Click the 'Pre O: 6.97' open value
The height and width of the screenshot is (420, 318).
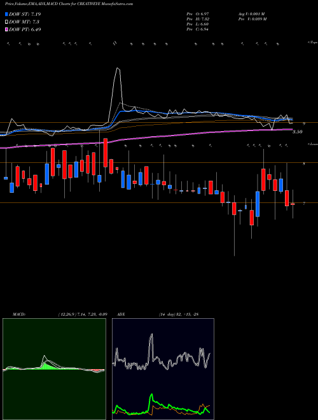[198, 14]
